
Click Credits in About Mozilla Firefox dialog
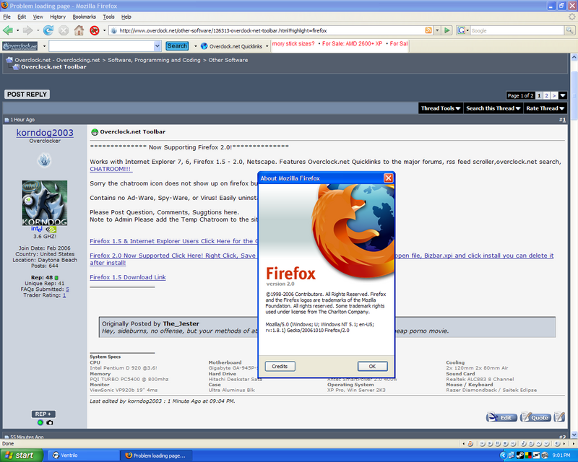tap(280, 366)
